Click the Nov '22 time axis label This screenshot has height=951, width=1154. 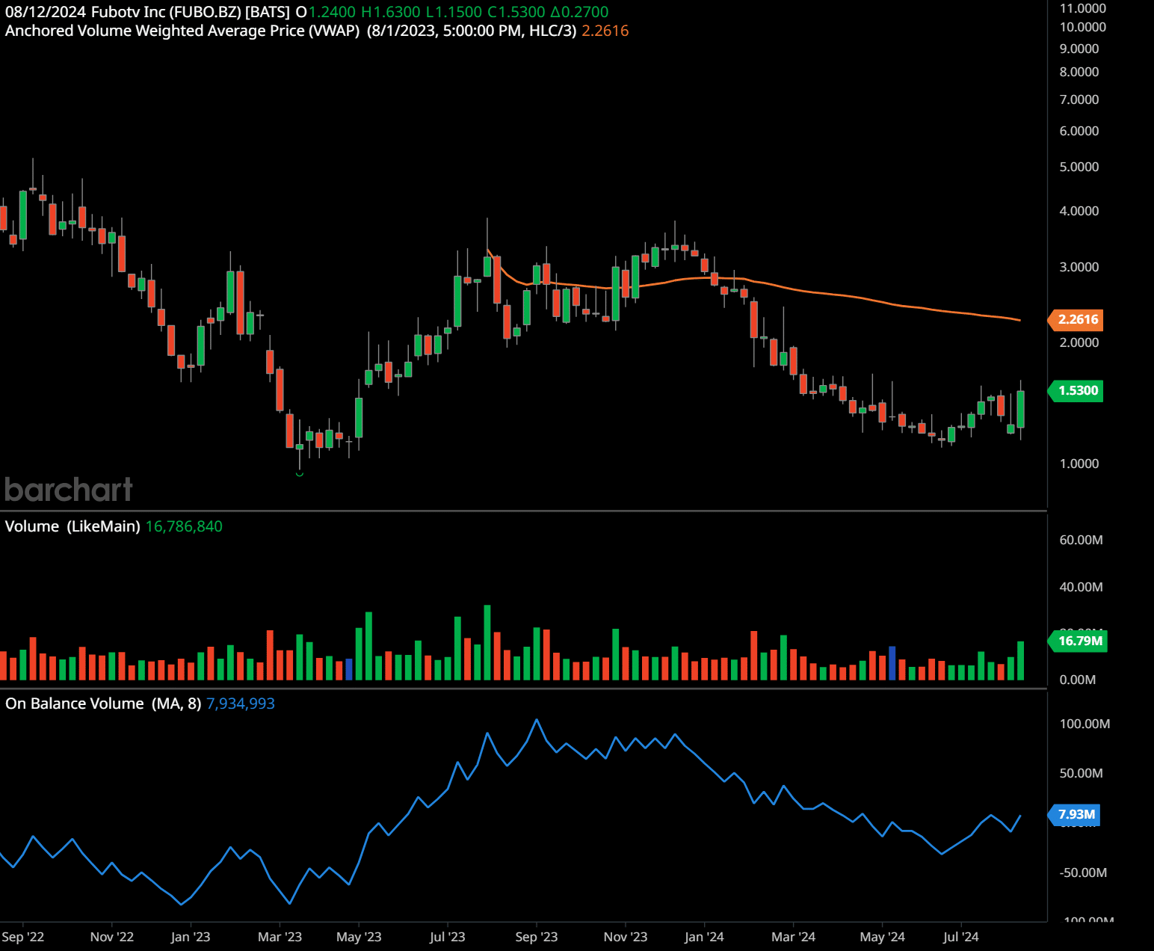(112, 937)
